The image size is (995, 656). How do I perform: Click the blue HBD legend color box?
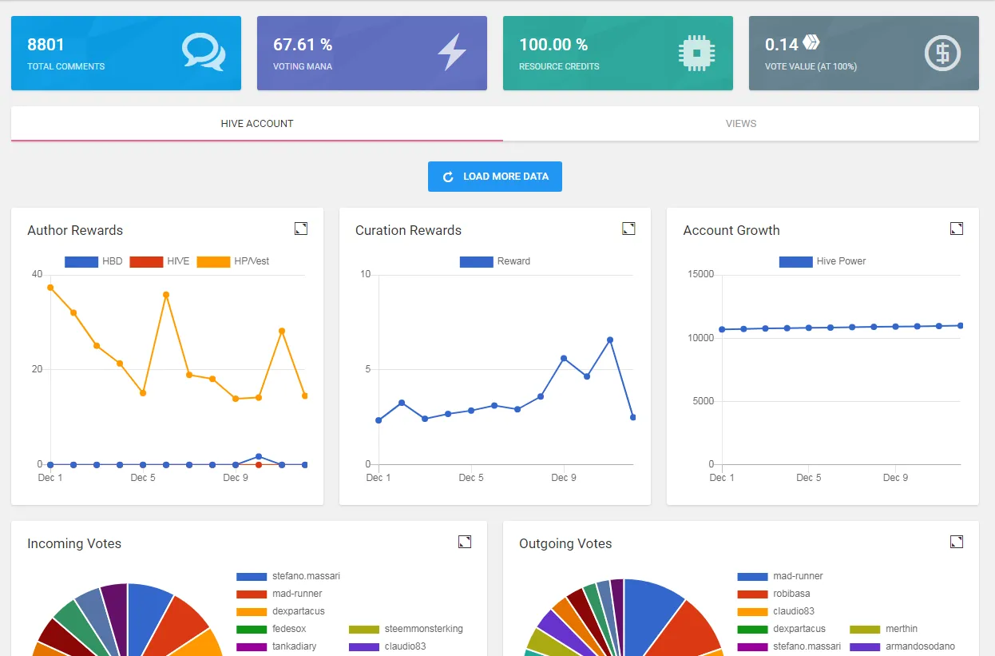click(80, 261)
